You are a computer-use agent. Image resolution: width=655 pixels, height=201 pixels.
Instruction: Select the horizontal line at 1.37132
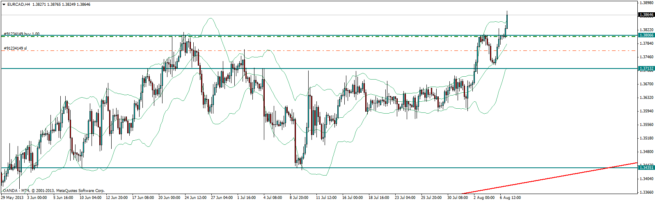pyautogui.click(x=318, y=69)
